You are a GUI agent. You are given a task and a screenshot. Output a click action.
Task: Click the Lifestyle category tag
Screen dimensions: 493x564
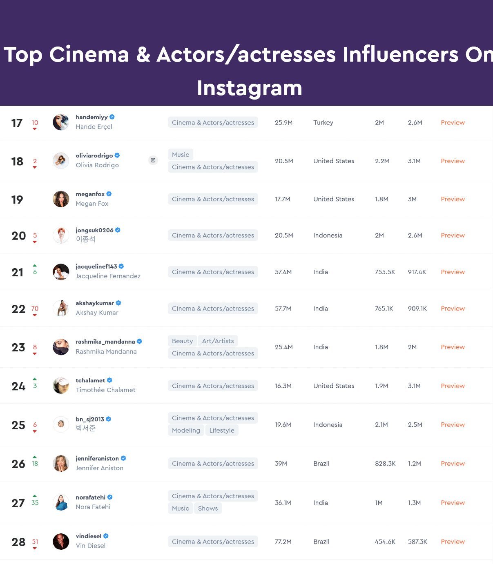[x=222, y=430]
